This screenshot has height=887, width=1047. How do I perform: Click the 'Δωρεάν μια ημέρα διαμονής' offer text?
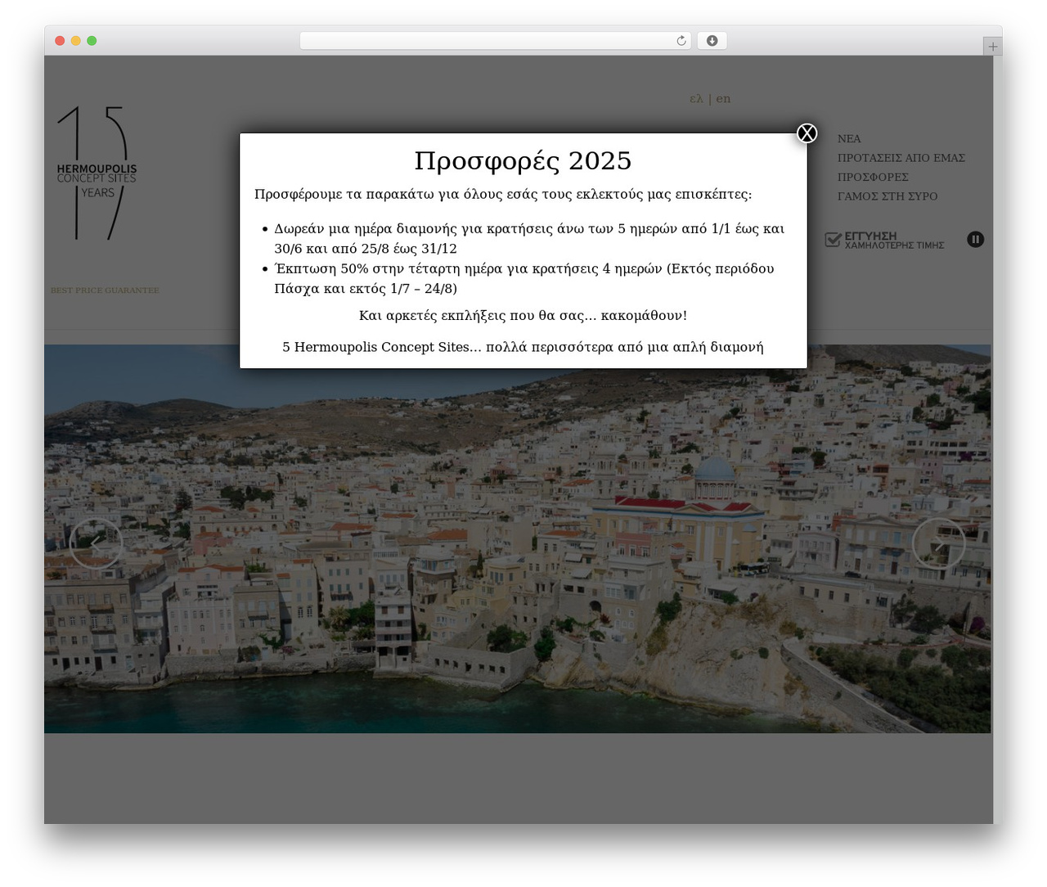coord(529,238)
